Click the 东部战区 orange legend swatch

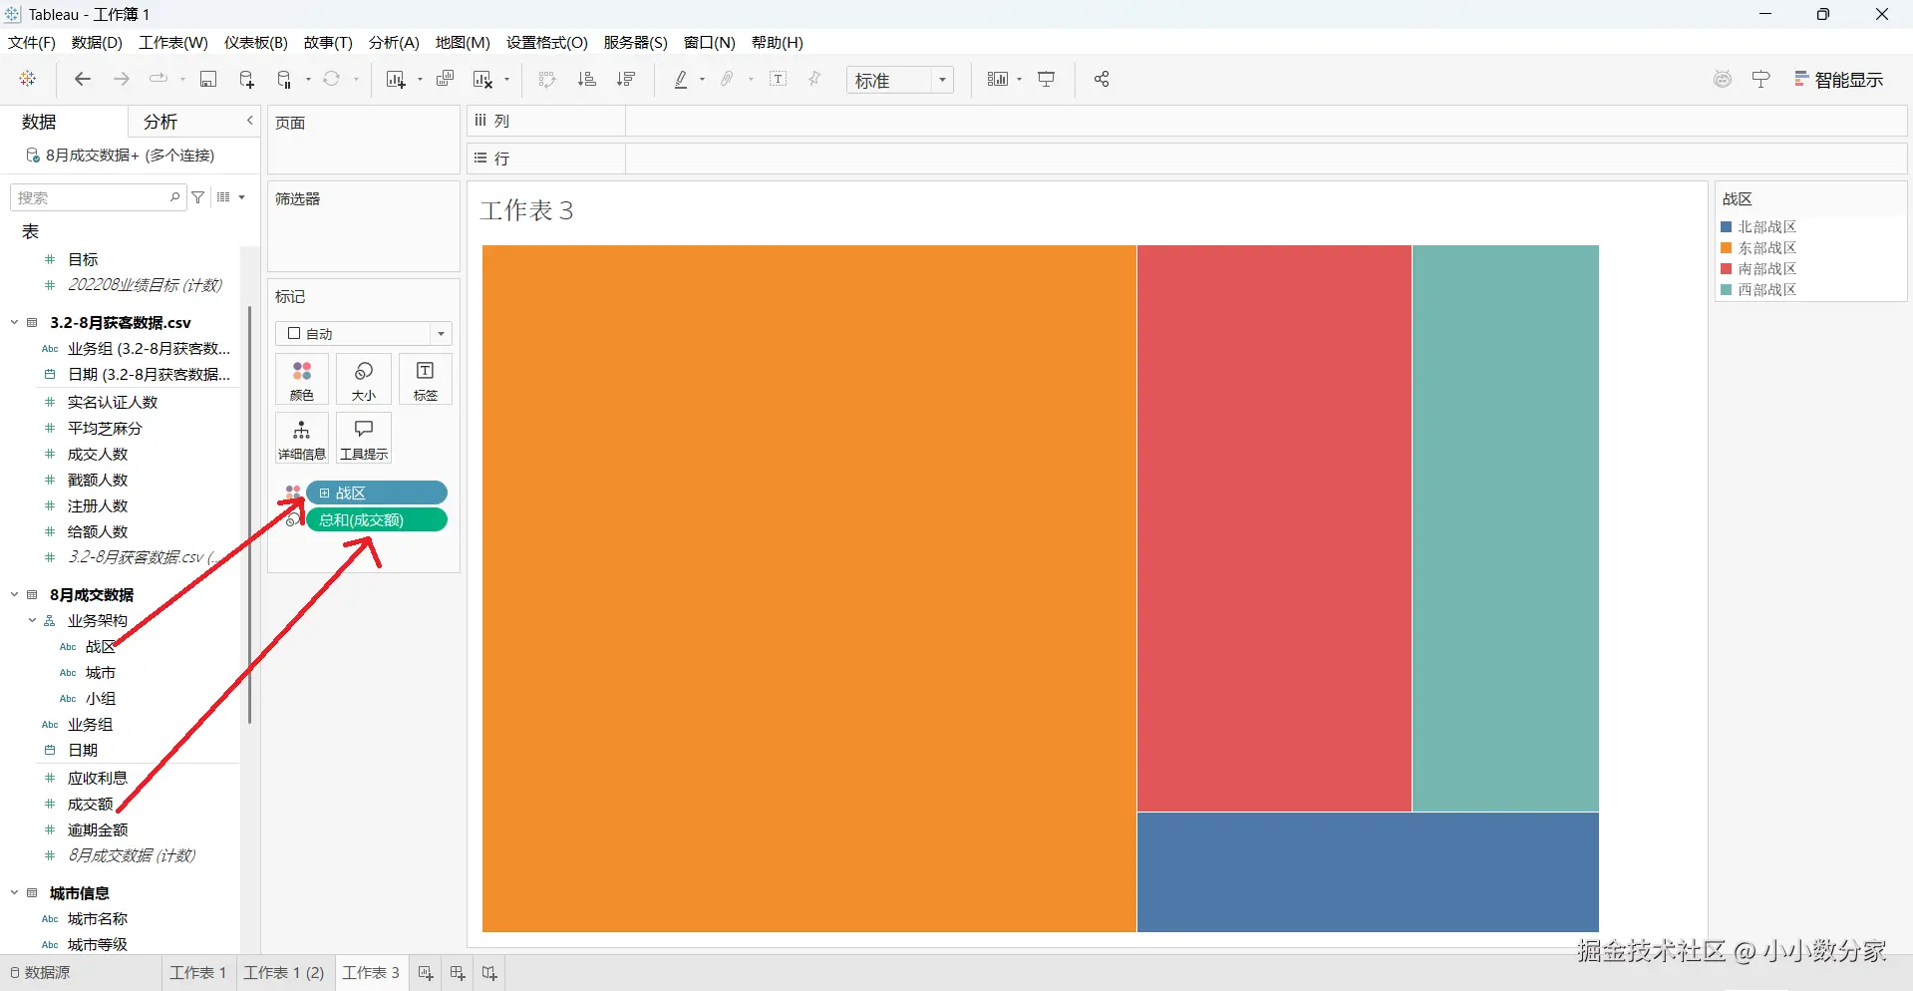(x=1727, y=248)
